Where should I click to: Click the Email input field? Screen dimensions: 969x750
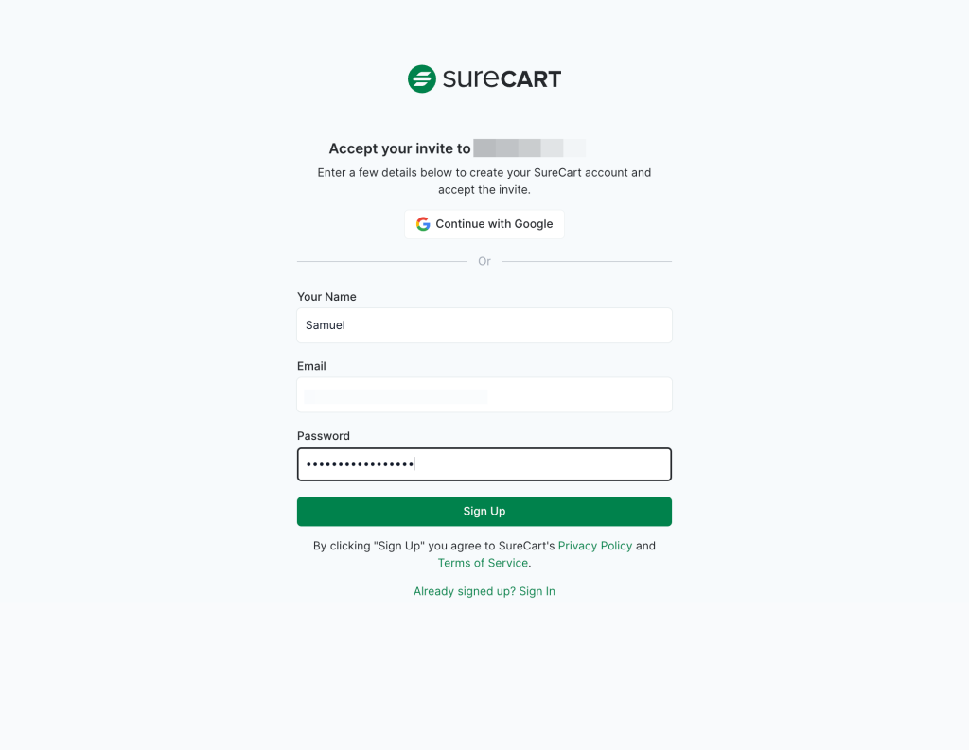484,394
